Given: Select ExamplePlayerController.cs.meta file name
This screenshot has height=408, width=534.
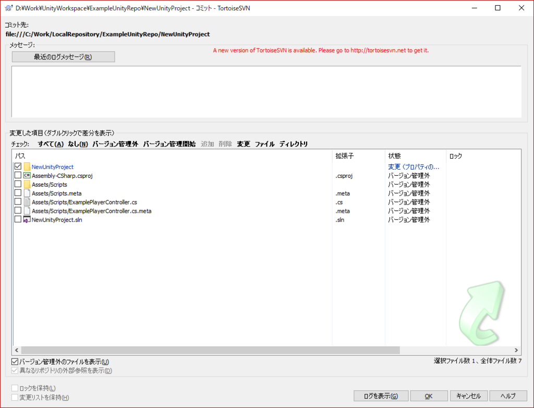Looking at the screenshot, I should coord(92,211).
